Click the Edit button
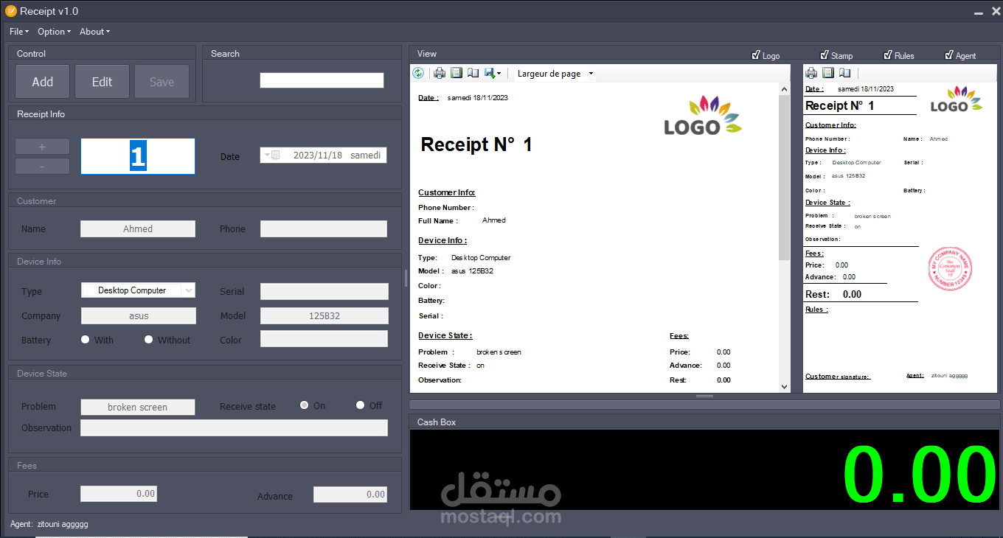The image size is (1003, 538). pos(102,81)
